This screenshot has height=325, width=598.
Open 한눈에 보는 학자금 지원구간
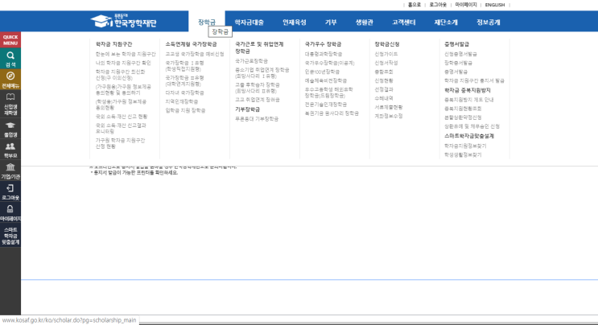pos(126,54)
